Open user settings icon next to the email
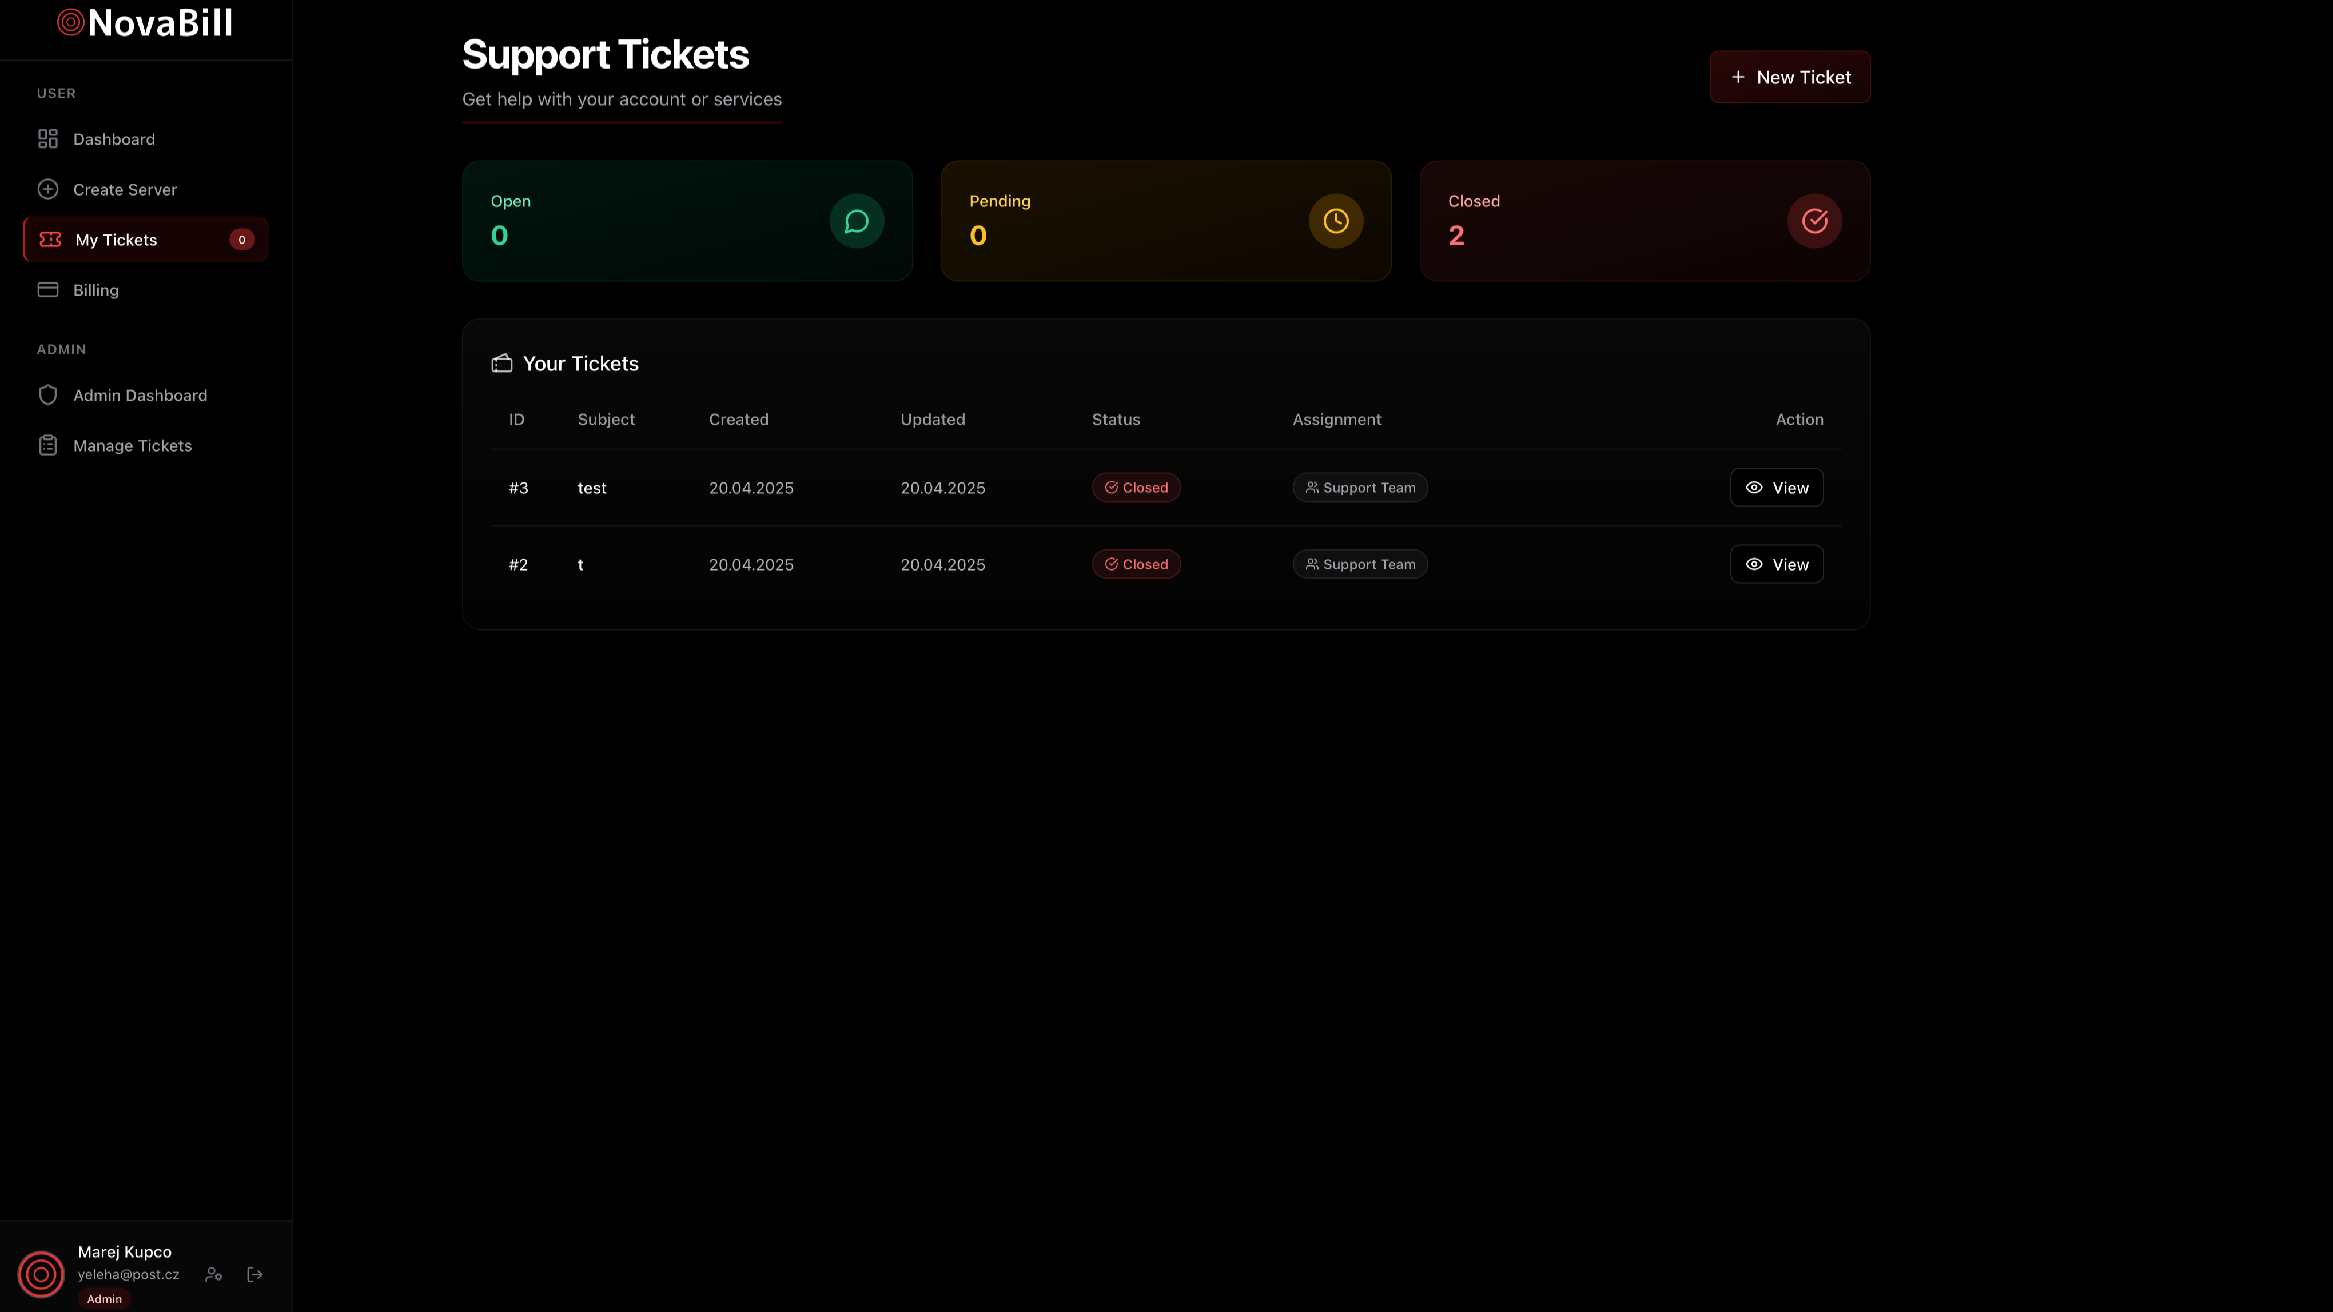The height and width of the screenshot is (1312, 2333). (x=214, y=1274)
